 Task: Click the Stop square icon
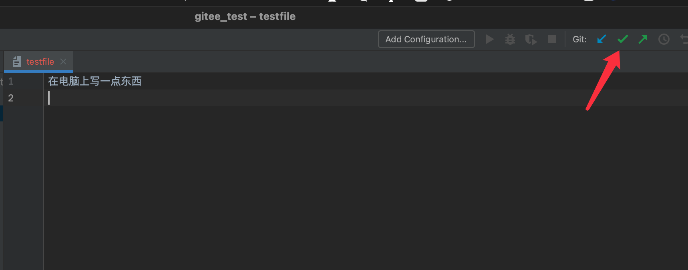(552, 39)
